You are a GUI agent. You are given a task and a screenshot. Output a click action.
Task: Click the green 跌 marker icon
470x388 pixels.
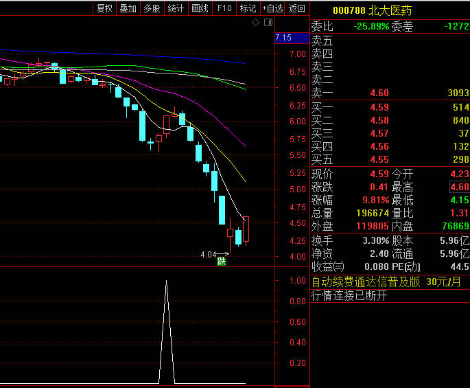221,261
